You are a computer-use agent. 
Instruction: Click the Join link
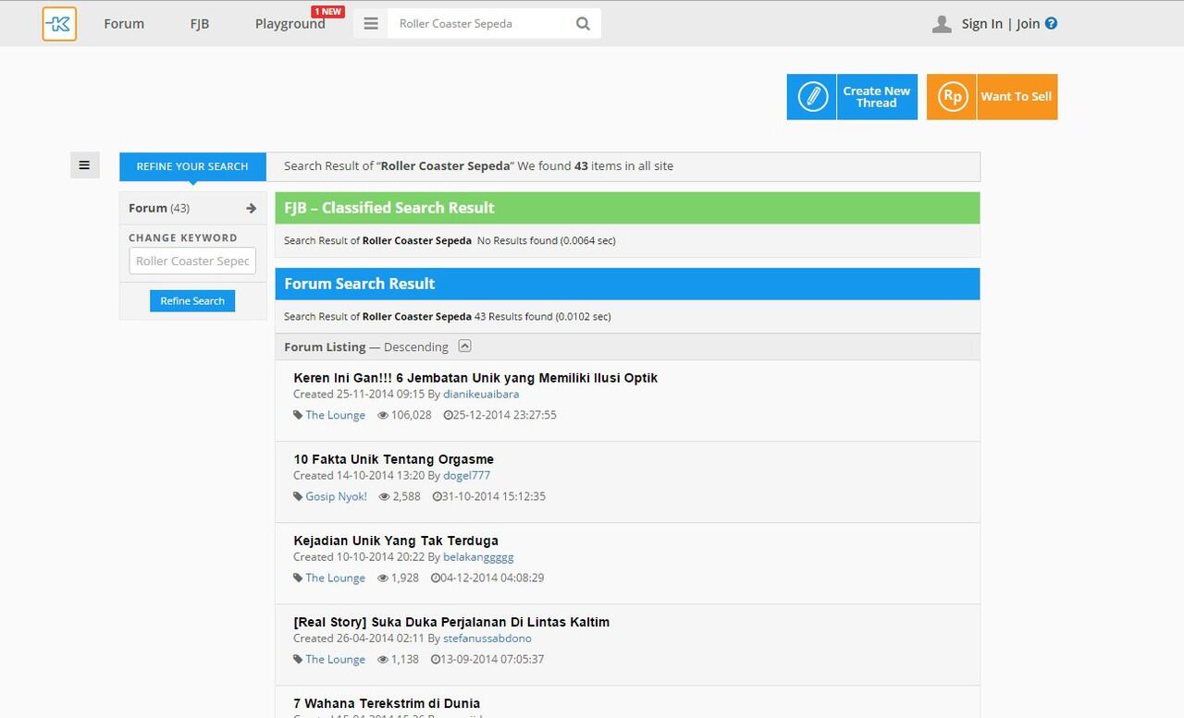tap(1028, 24)
